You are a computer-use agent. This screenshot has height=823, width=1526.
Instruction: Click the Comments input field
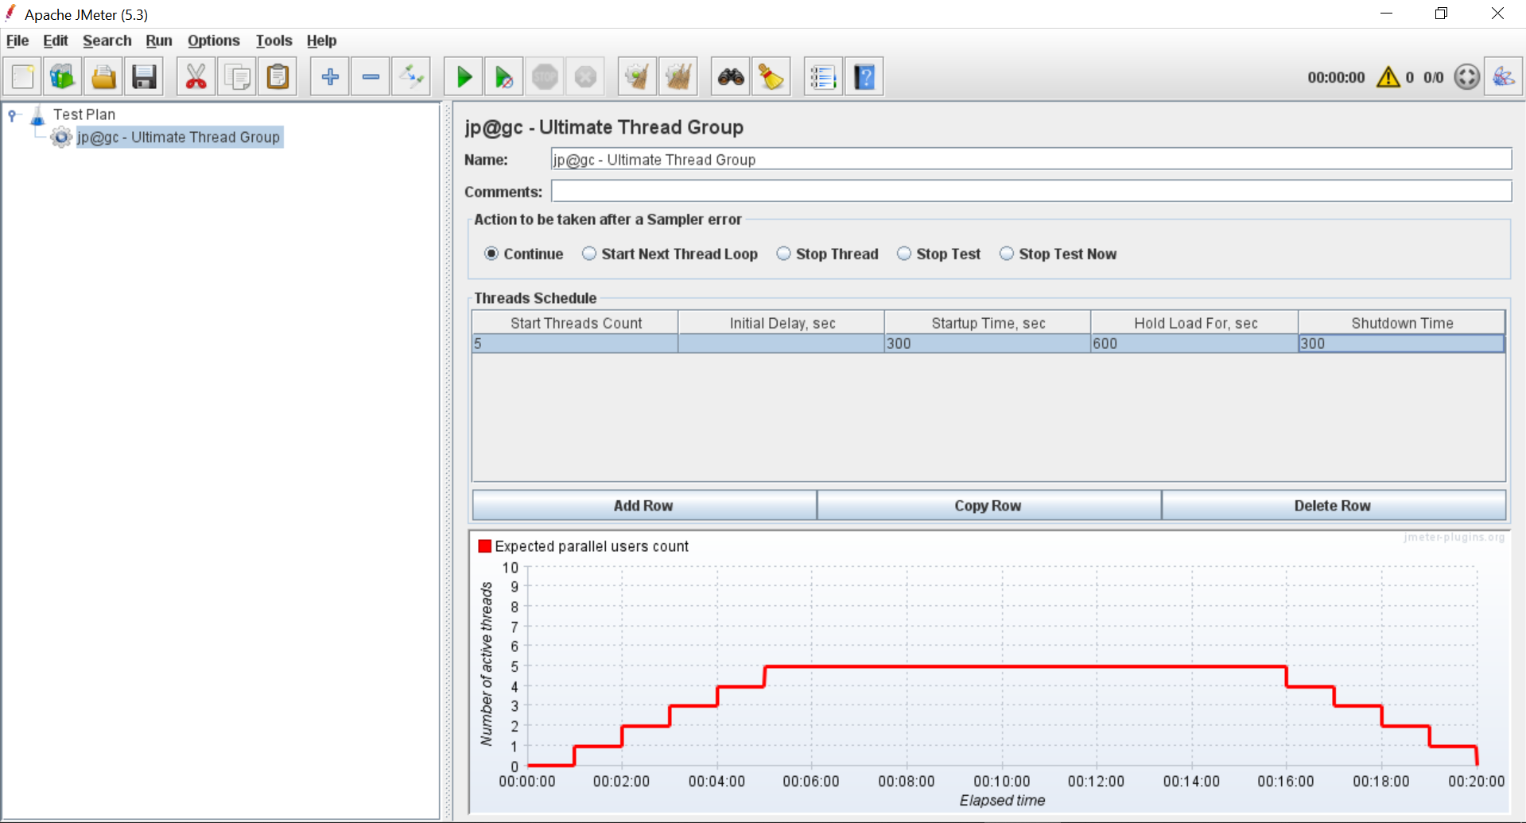(1031, 192)
